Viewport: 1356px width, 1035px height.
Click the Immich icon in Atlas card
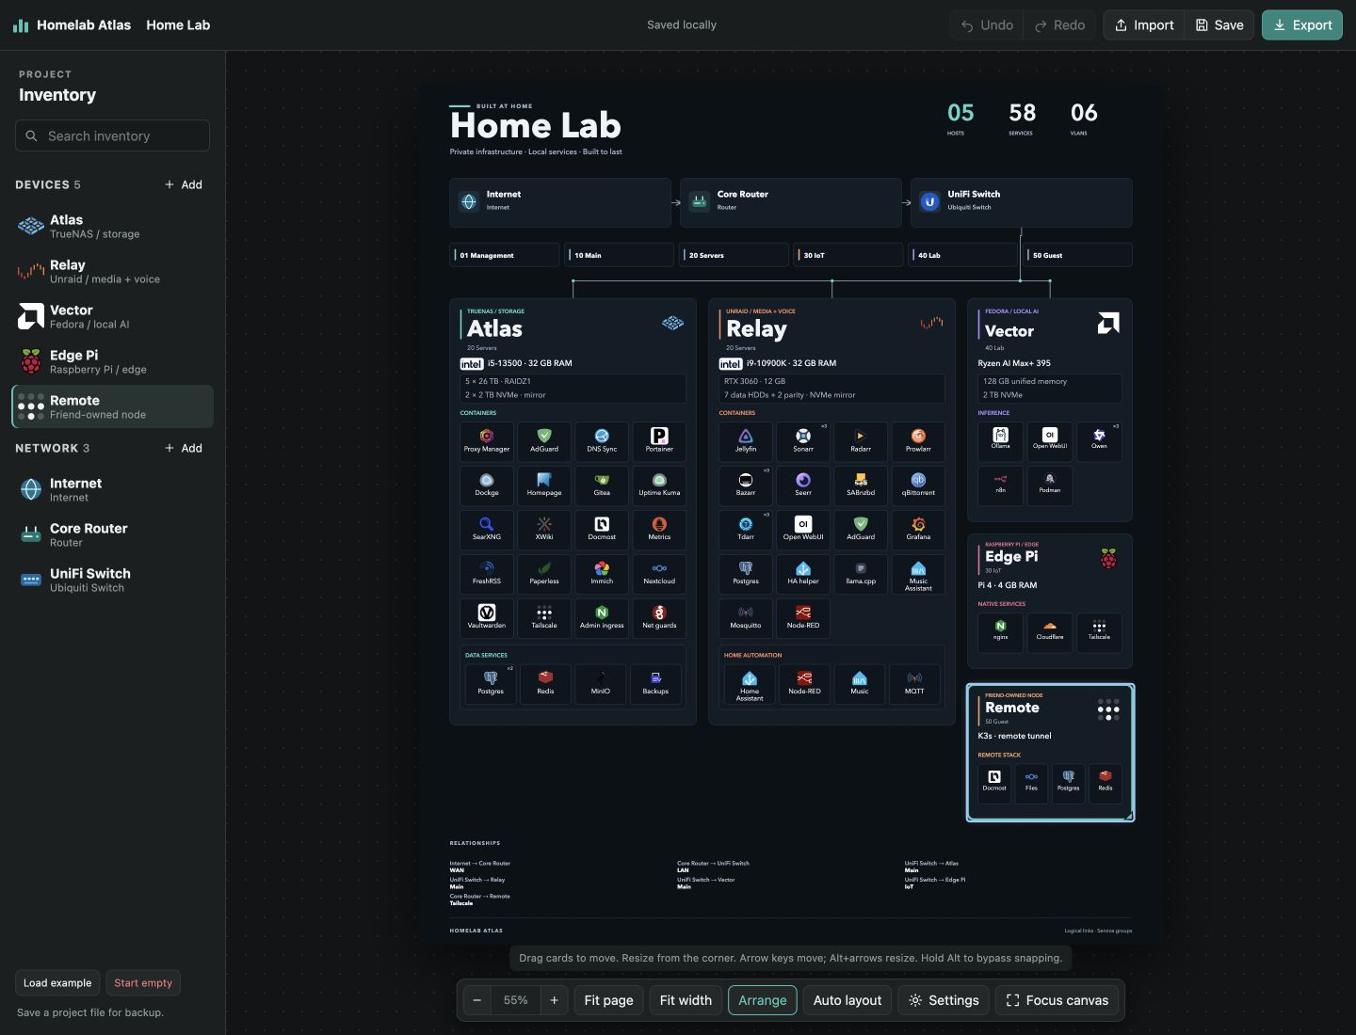(602, 568)
